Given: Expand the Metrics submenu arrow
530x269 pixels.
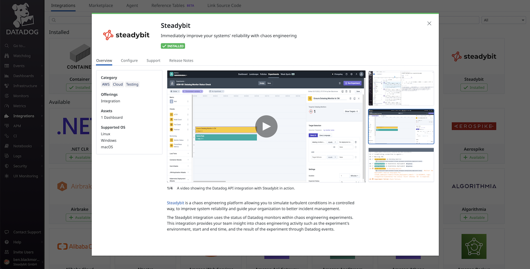Looking at the screenshot, I should 42,106.
